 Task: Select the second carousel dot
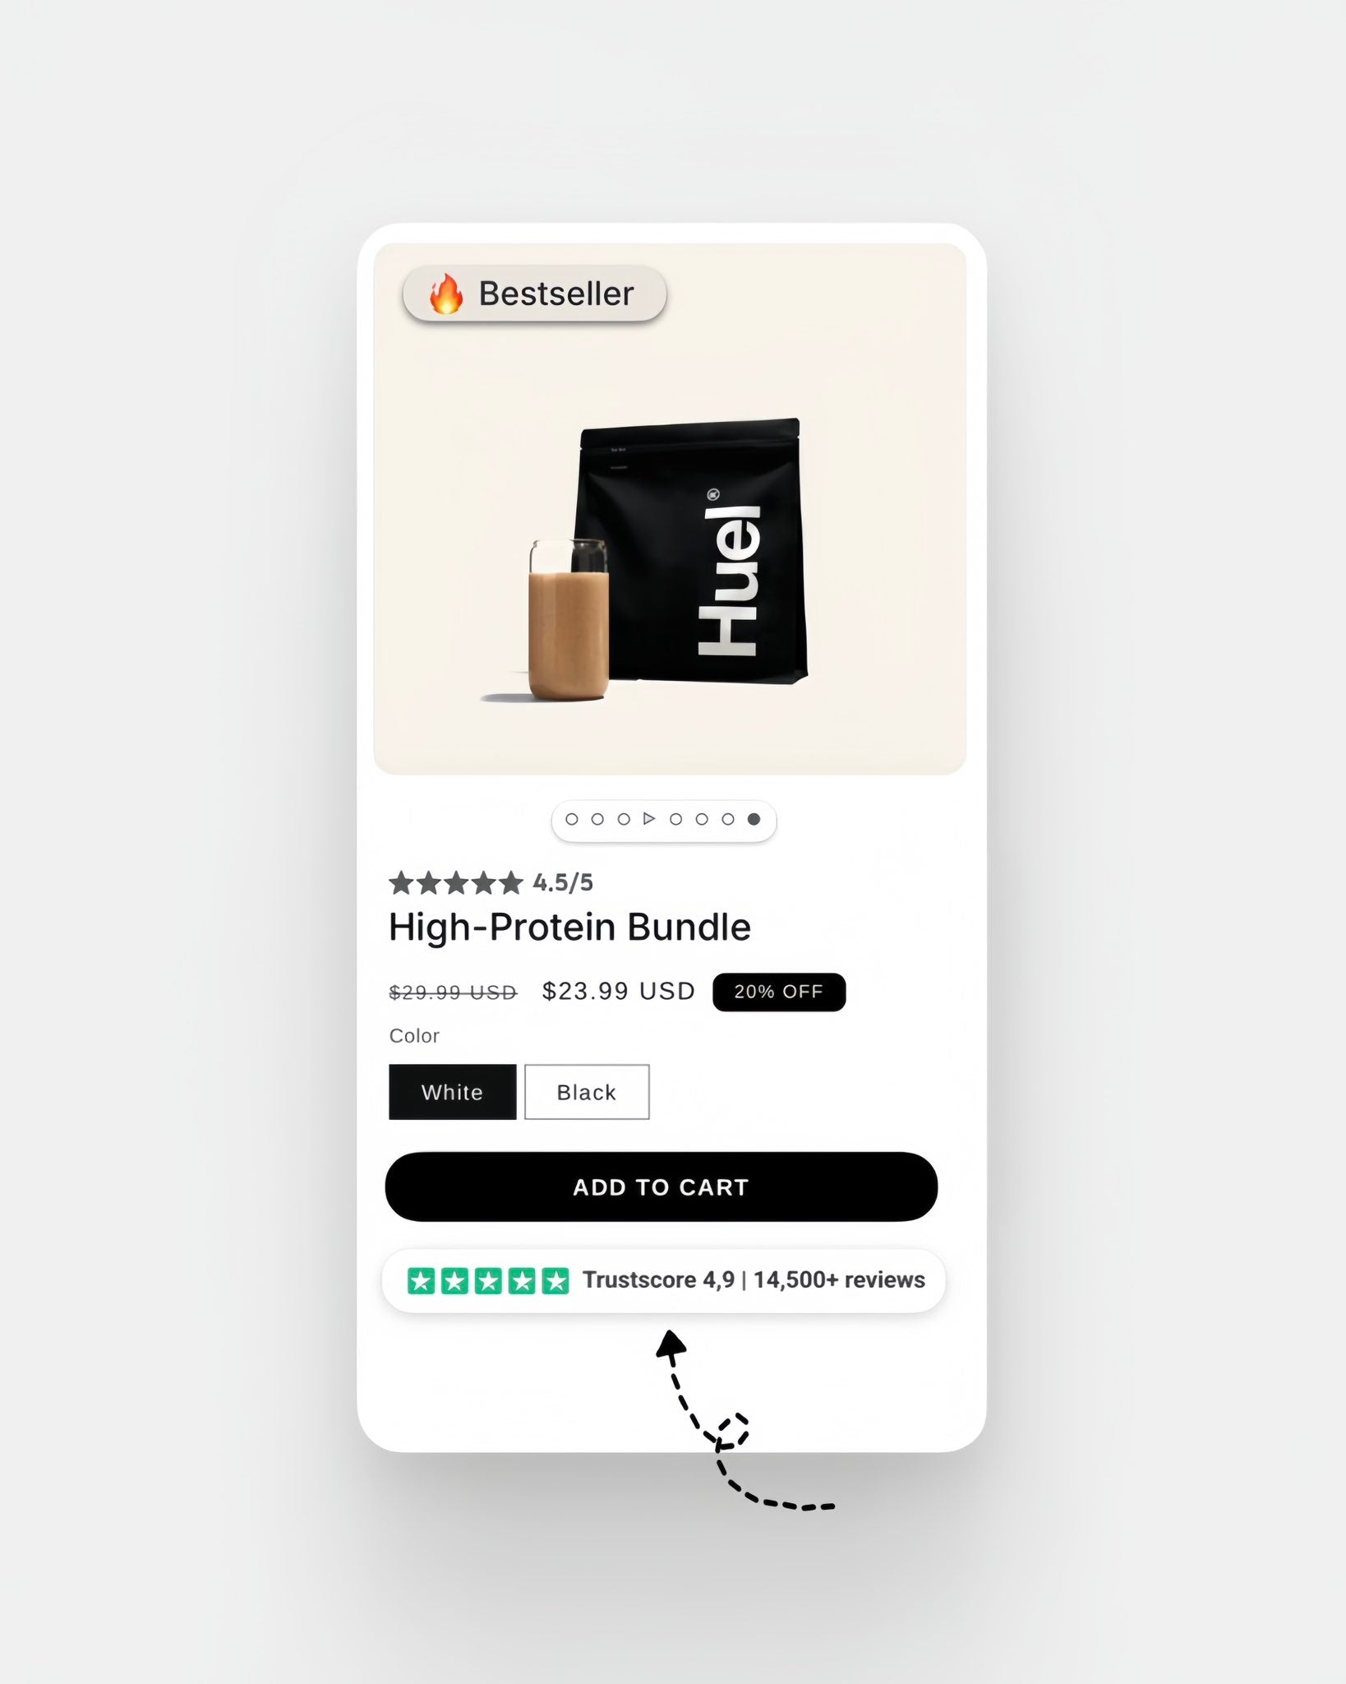[x=597, y=819]
